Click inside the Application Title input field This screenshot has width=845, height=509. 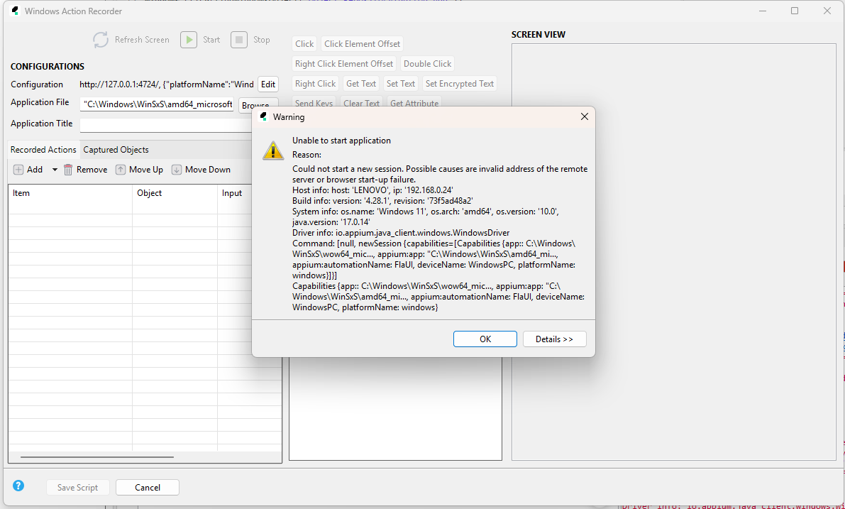click(x=163, y=124)
